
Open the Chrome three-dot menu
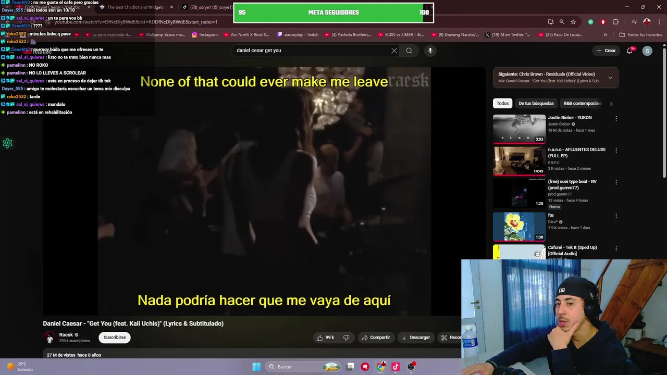pyautogui.click(x=658, y=22)
